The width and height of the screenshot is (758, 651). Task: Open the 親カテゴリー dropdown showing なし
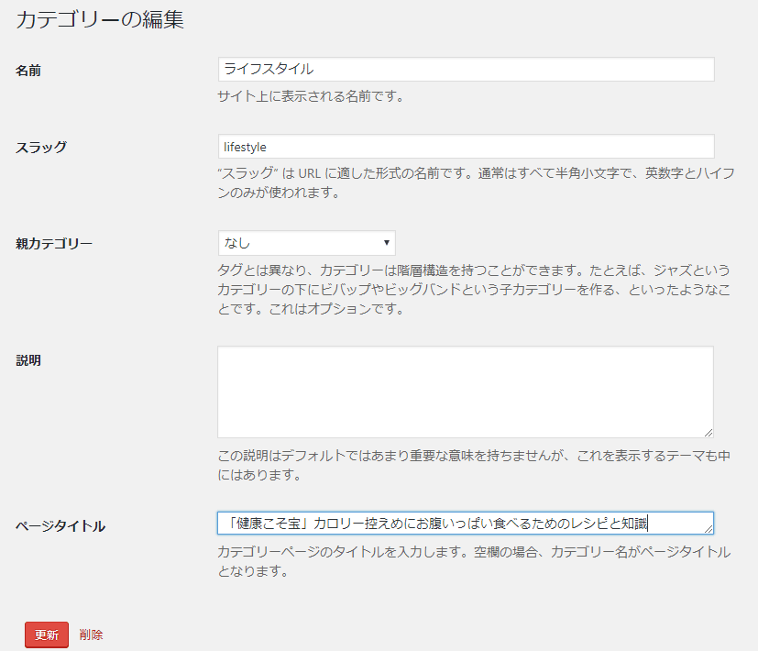tap(306, 243)
